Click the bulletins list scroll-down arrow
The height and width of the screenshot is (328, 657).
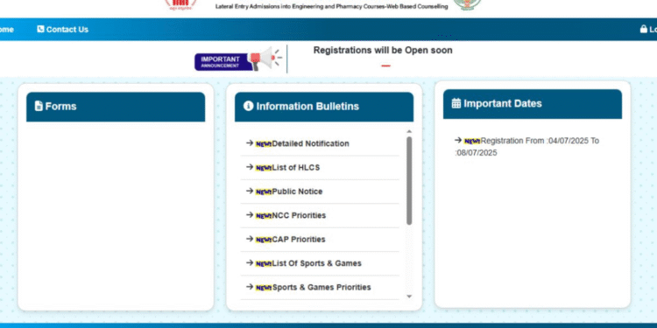tap(409, 297)
